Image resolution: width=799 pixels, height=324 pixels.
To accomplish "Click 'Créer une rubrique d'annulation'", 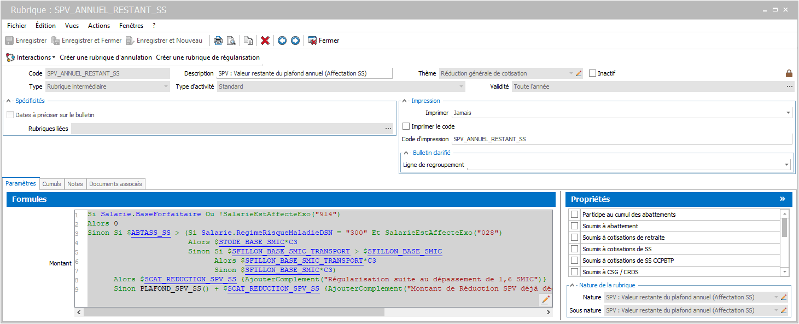I will pos(106,57).
